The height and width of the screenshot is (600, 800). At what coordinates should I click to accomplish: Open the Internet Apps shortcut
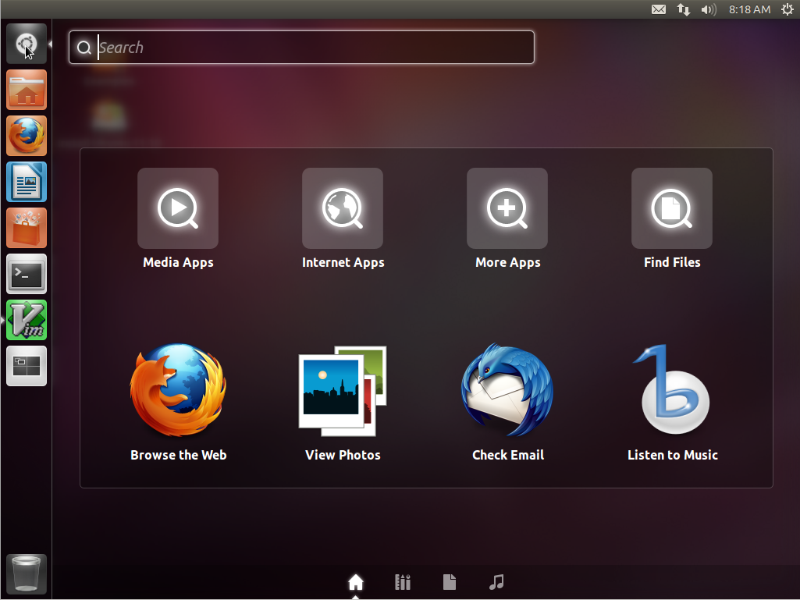point(343,208)
